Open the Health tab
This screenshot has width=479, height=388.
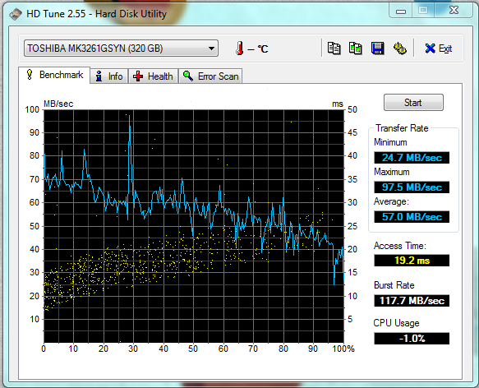click(x=153, y=76)
